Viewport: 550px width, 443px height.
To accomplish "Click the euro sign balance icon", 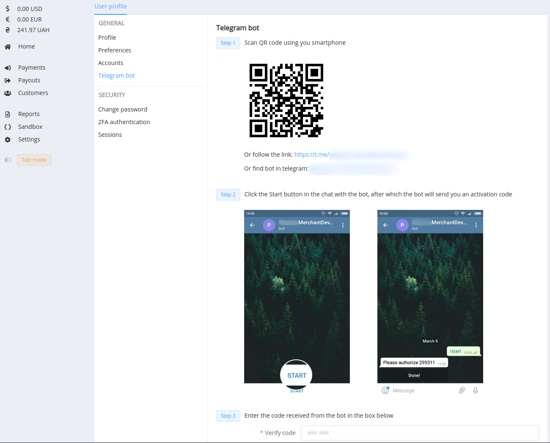I will coord(8,19).
